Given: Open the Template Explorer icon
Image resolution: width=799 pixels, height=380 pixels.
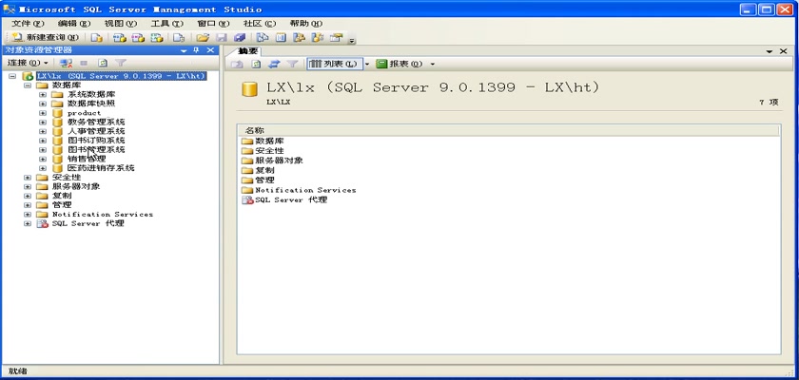Looking at the screenshot, I should click(x=318, y=37).
